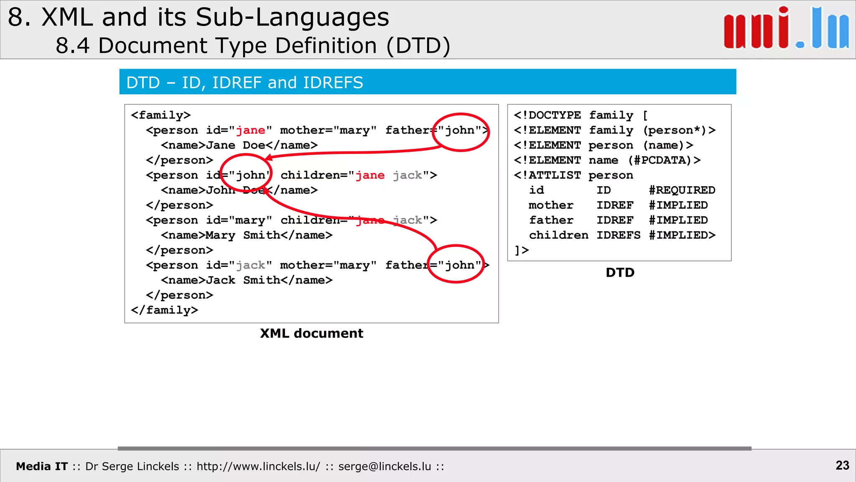Click '<name>John Doe</name>' line
This screenshot has height=482, width=856.
tap(239, 190)
